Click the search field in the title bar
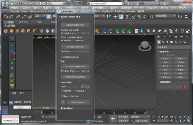 (x=106, y=3)
